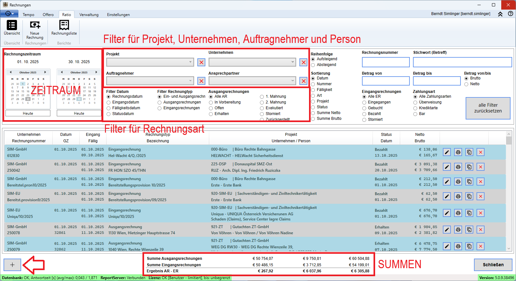Print invoice Bereitst.provision9/2025
This screenshot has width=516, height=281.
(x=458, y=196)
